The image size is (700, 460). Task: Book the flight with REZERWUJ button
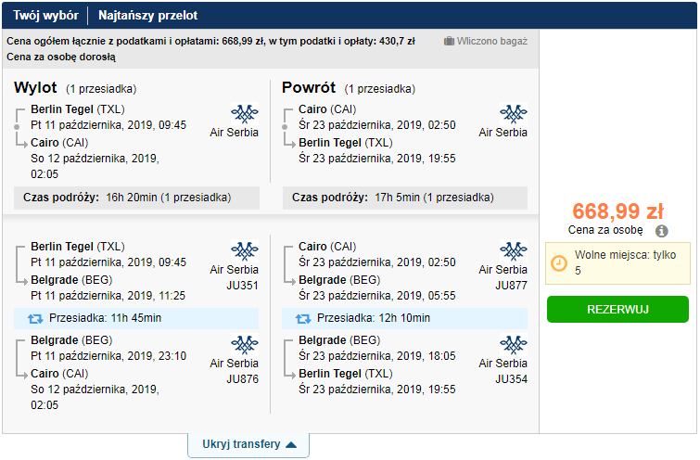617,309
